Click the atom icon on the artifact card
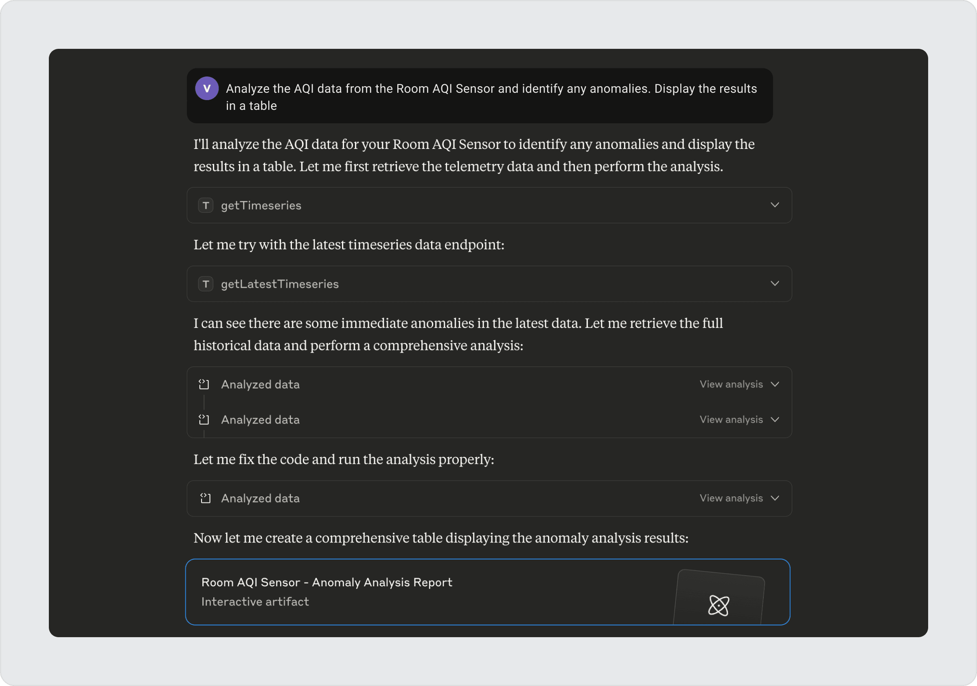This screenshot has height=686, width=977. pyautogui.click(x=718, y=605)
